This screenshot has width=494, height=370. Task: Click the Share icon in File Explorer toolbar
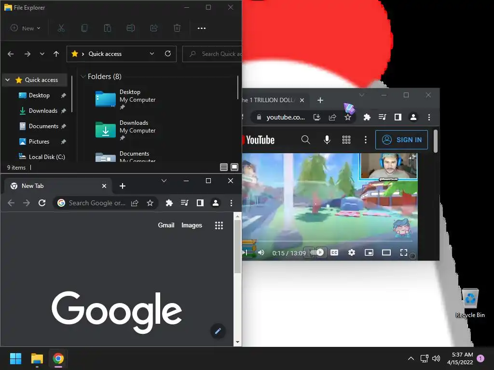(154, 28)
